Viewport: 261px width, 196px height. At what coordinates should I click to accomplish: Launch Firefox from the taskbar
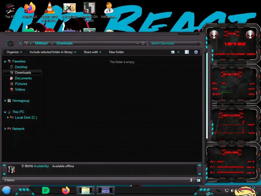(66, 190)
